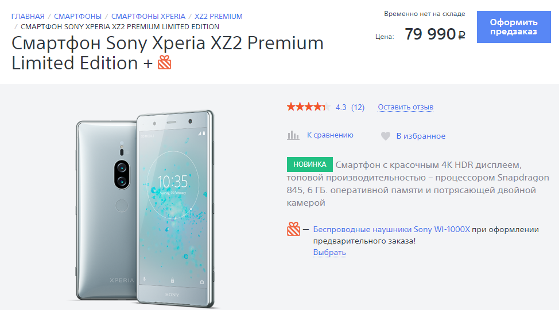Viewport: 559px width, 310px height.
Task: Add to comparison via К сравнению
Action: (330, 135)
